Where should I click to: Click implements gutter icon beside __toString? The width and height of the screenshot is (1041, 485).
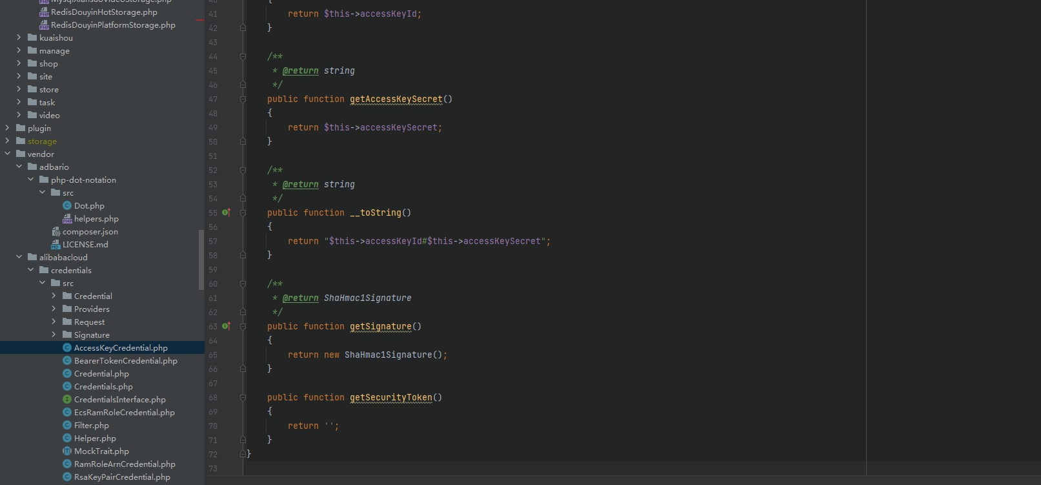pos(226,212)
